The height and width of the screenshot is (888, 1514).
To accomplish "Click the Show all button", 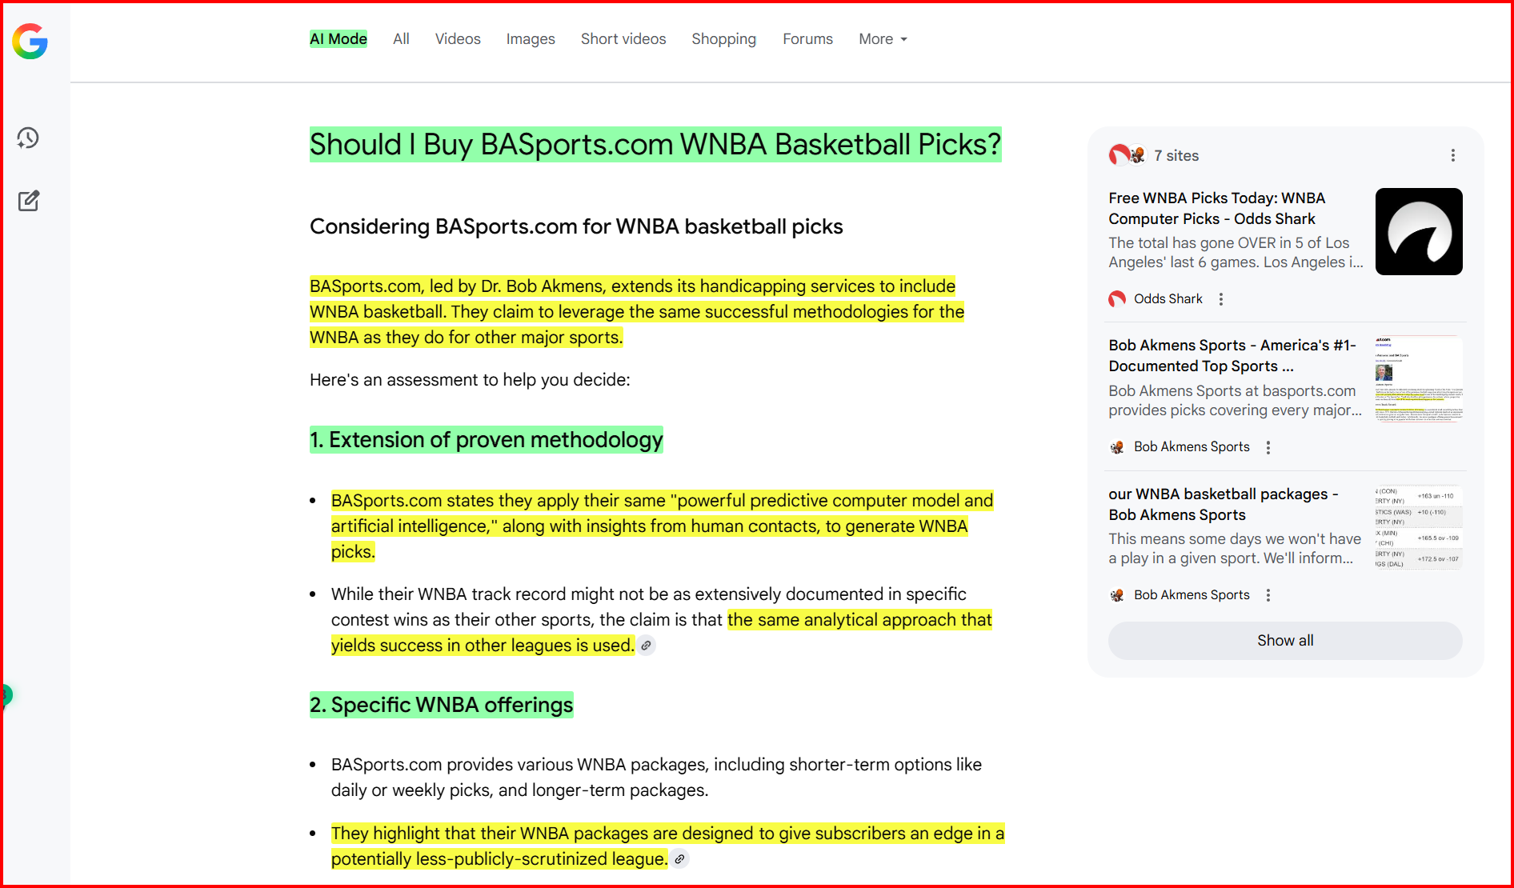I will coord(1284,641).
